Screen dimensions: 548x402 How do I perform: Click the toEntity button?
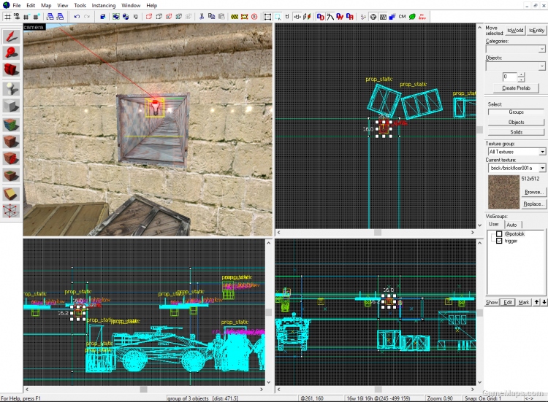pyautogui.click(x=536, y=31)
